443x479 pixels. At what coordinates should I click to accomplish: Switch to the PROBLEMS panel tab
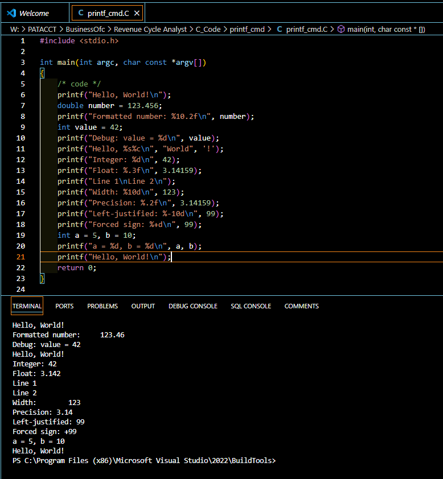(102, 306)
